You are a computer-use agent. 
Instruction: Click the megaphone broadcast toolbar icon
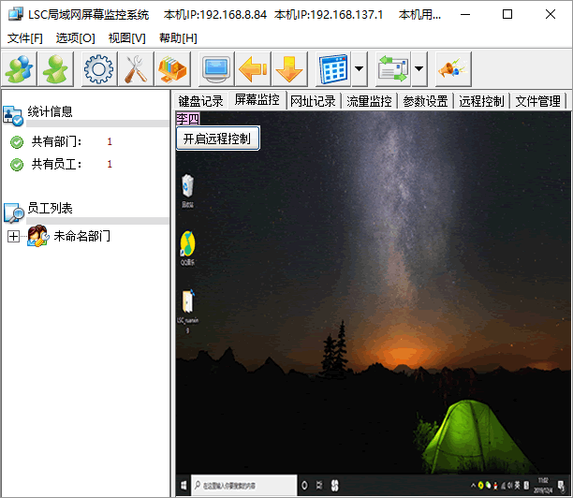453,68
